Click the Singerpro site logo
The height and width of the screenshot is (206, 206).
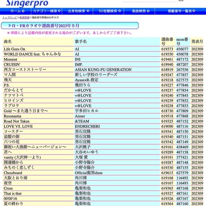click(x=27, y=3)
